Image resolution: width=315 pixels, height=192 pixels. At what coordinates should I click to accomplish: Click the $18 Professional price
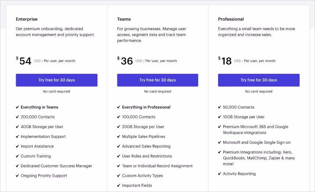(x=225, y=61)
